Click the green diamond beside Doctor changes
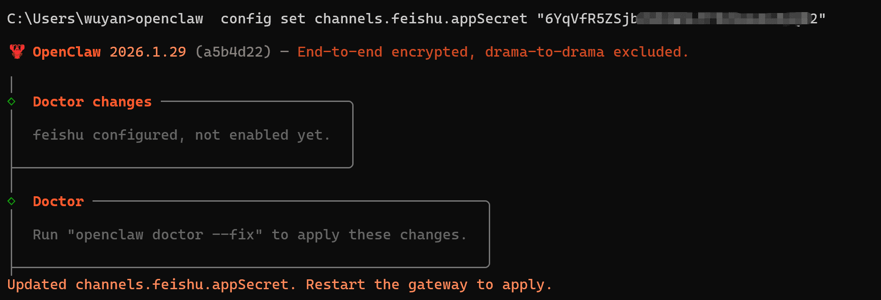This screenshot has height=300, width=881. pos(12,102)
